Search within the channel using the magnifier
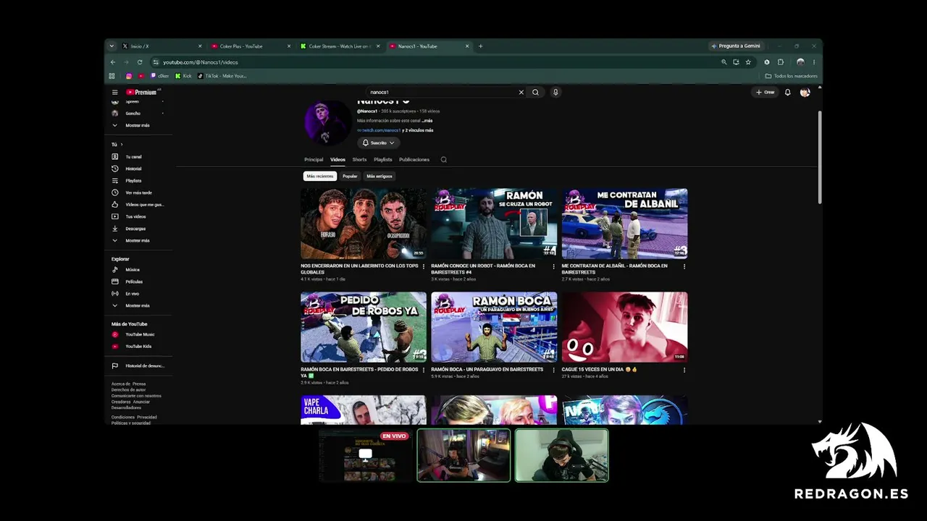 pos(443,159)
